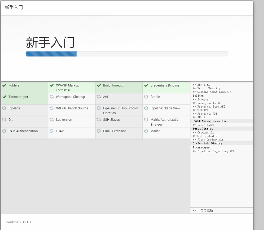Select the SSH Slaves plugin label
Image resolution: width=264 pixels, height=230 pixels.
tap(111, 119)
